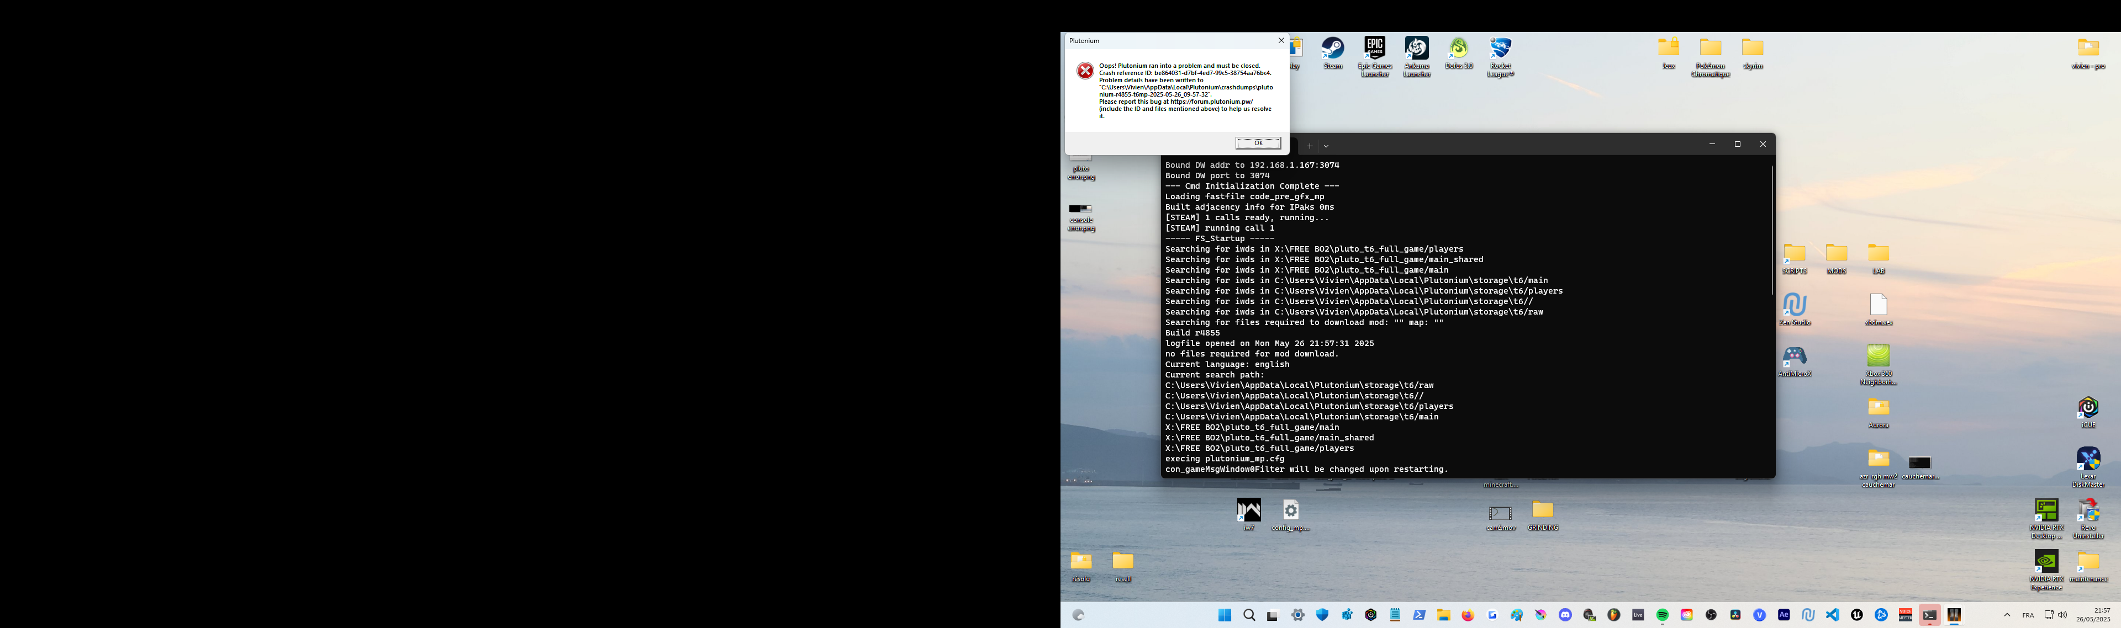Open the Discord taskbar icon
The width and height of the screenshot is (2121, 628).
(x=1565, y=615)
